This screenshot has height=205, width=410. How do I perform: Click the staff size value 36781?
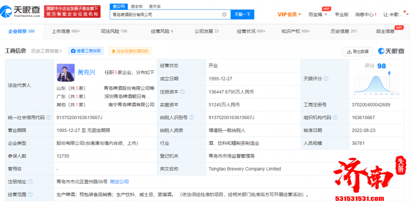[x=358, y=143]
